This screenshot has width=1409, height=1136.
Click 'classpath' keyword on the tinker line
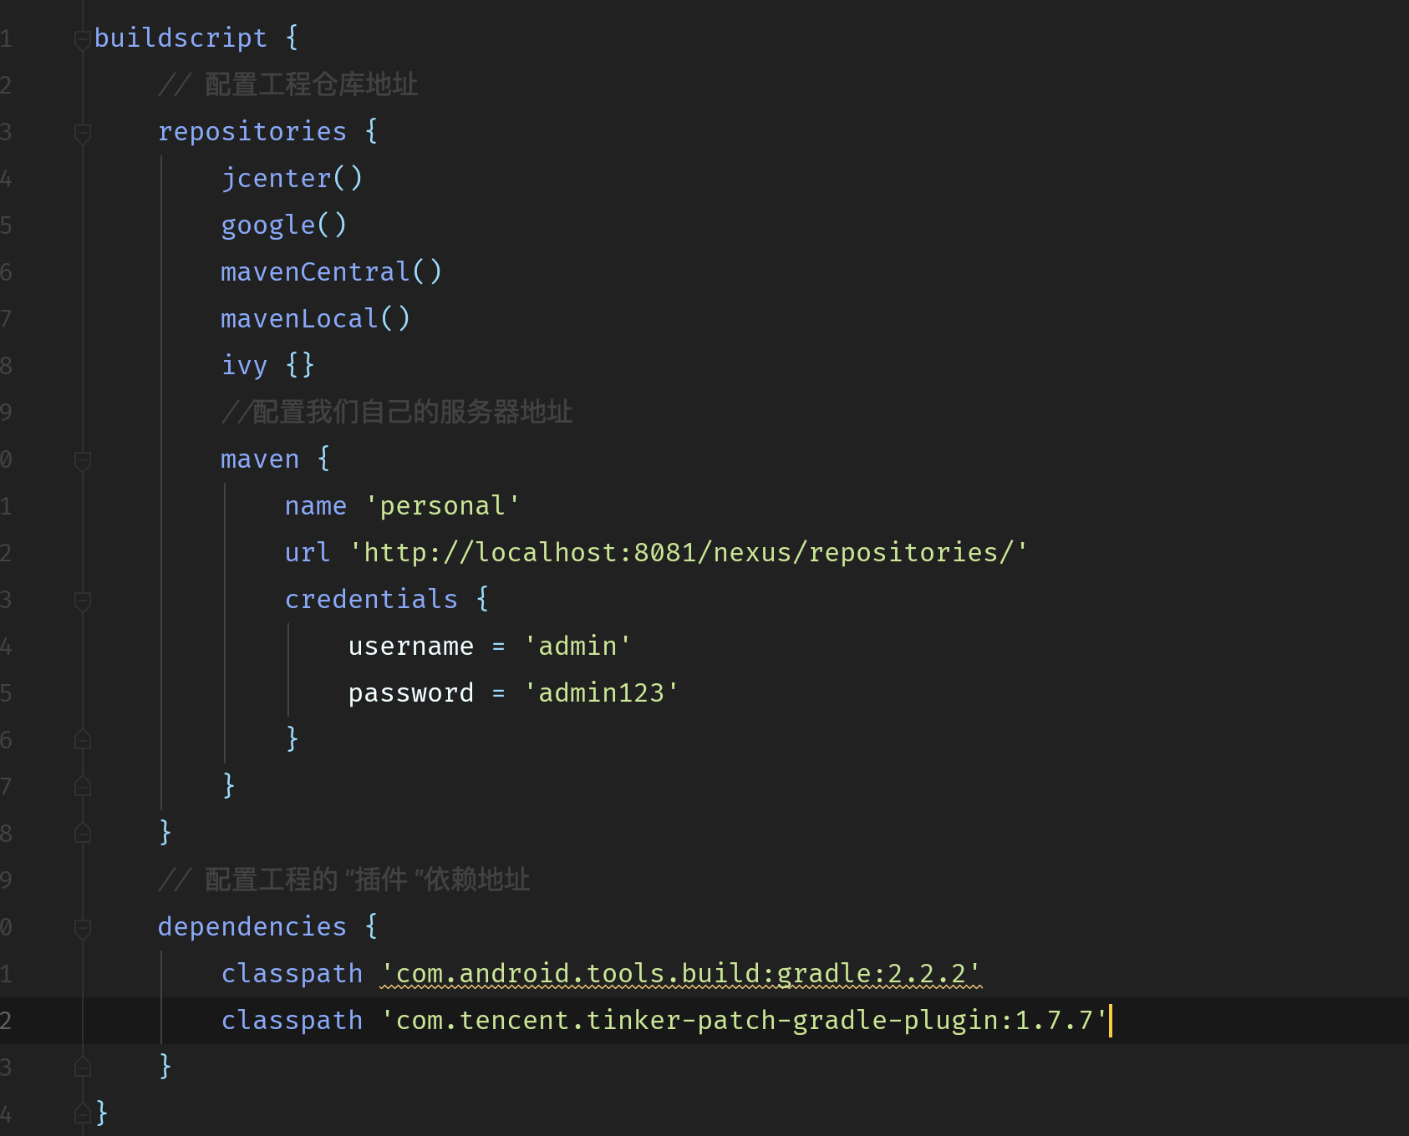coord(292,1020)
